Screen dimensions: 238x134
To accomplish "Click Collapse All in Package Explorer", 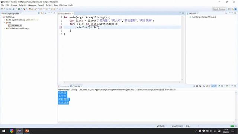I will pyautogui.click(x=39, y=13).
